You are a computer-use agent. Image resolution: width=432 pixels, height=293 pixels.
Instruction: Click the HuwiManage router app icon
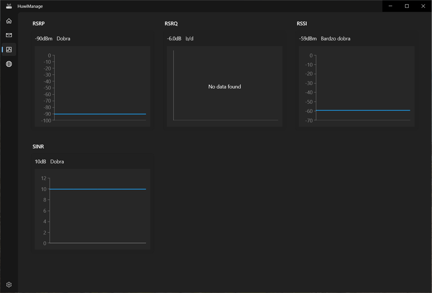click(9, 6)
